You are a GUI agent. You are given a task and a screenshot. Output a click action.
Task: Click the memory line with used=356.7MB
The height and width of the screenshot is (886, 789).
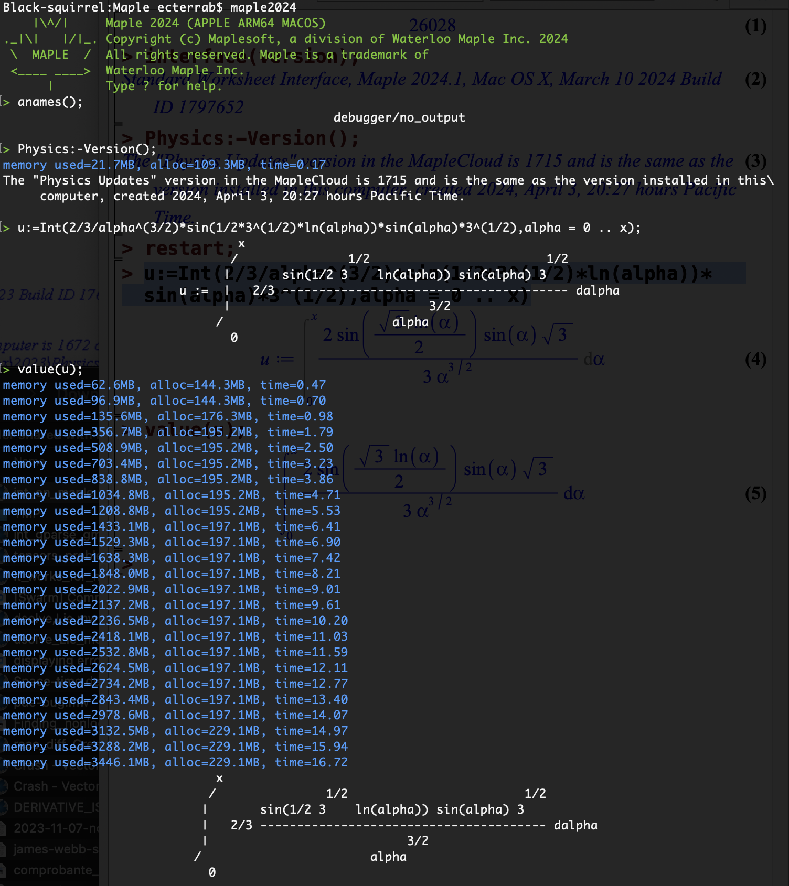click(168, 432)
